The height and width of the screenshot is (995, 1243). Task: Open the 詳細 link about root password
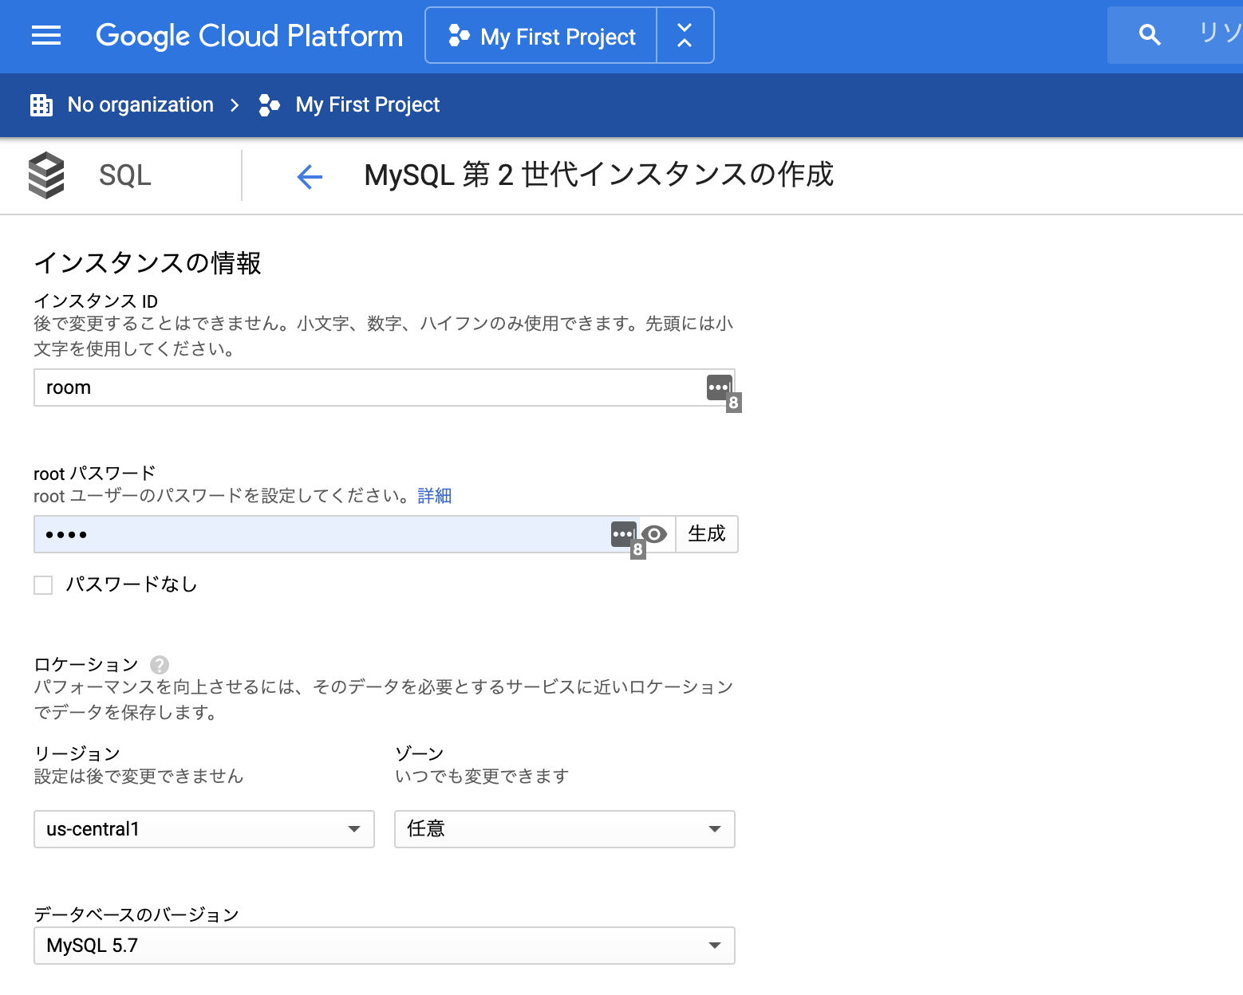(435, 496)
